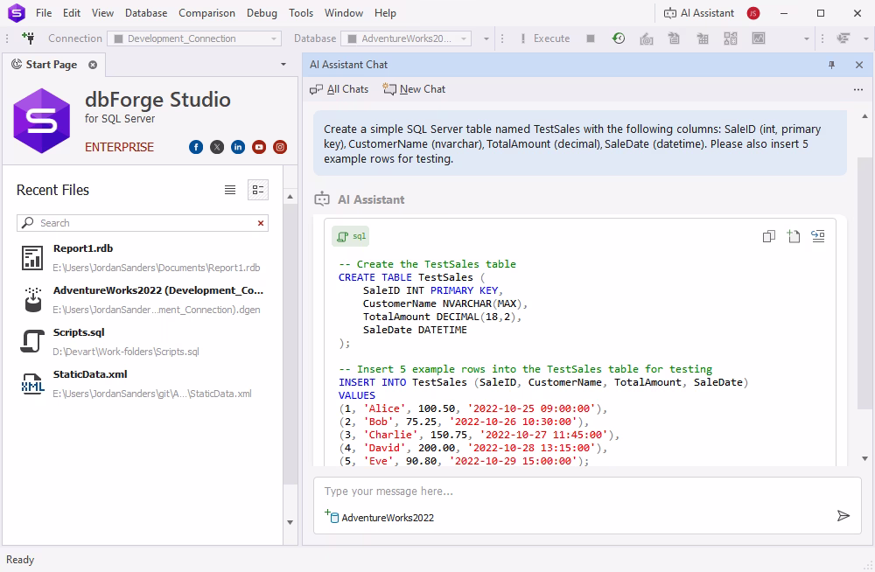The height and width of the screenshot is (572, 875).
Task: Click the results as grid icon
Action: [x=703, y=38]
